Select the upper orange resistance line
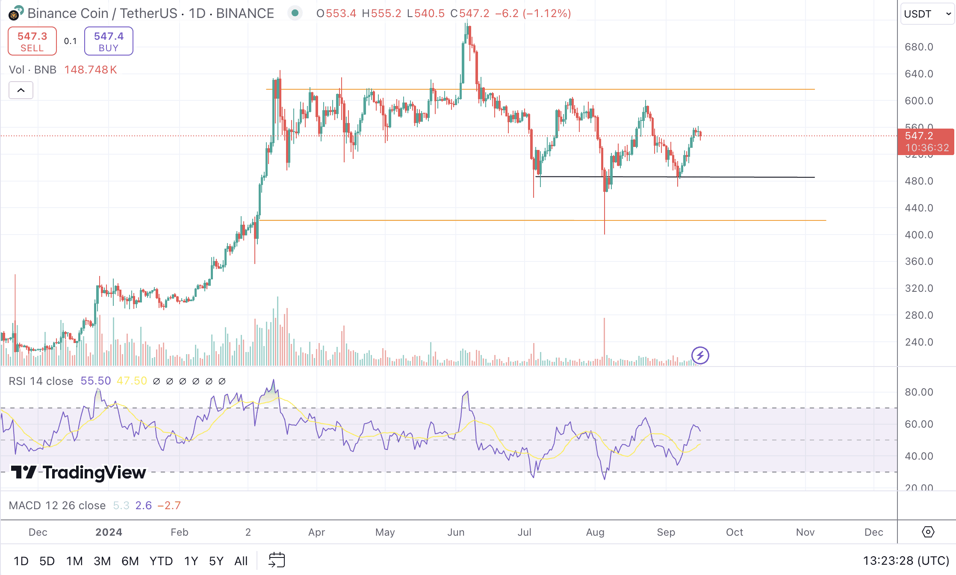 [x=540, y=89]
